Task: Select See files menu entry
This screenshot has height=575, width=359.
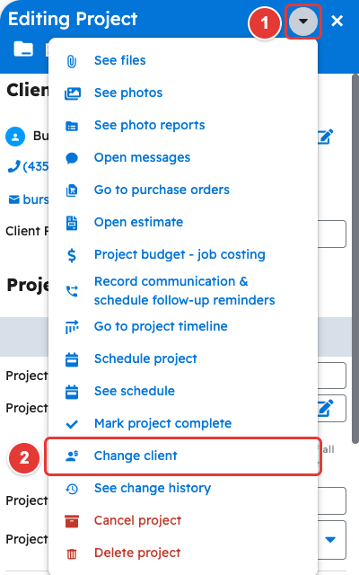Action: click(x=119, y=60)
